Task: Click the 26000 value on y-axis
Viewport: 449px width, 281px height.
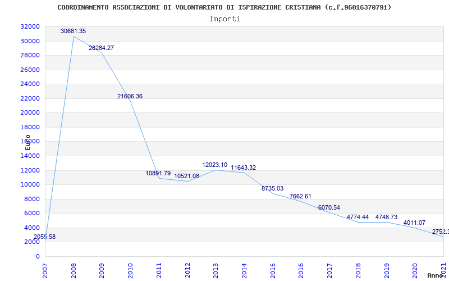Action: pyautogui.click(x=30, y=70)
